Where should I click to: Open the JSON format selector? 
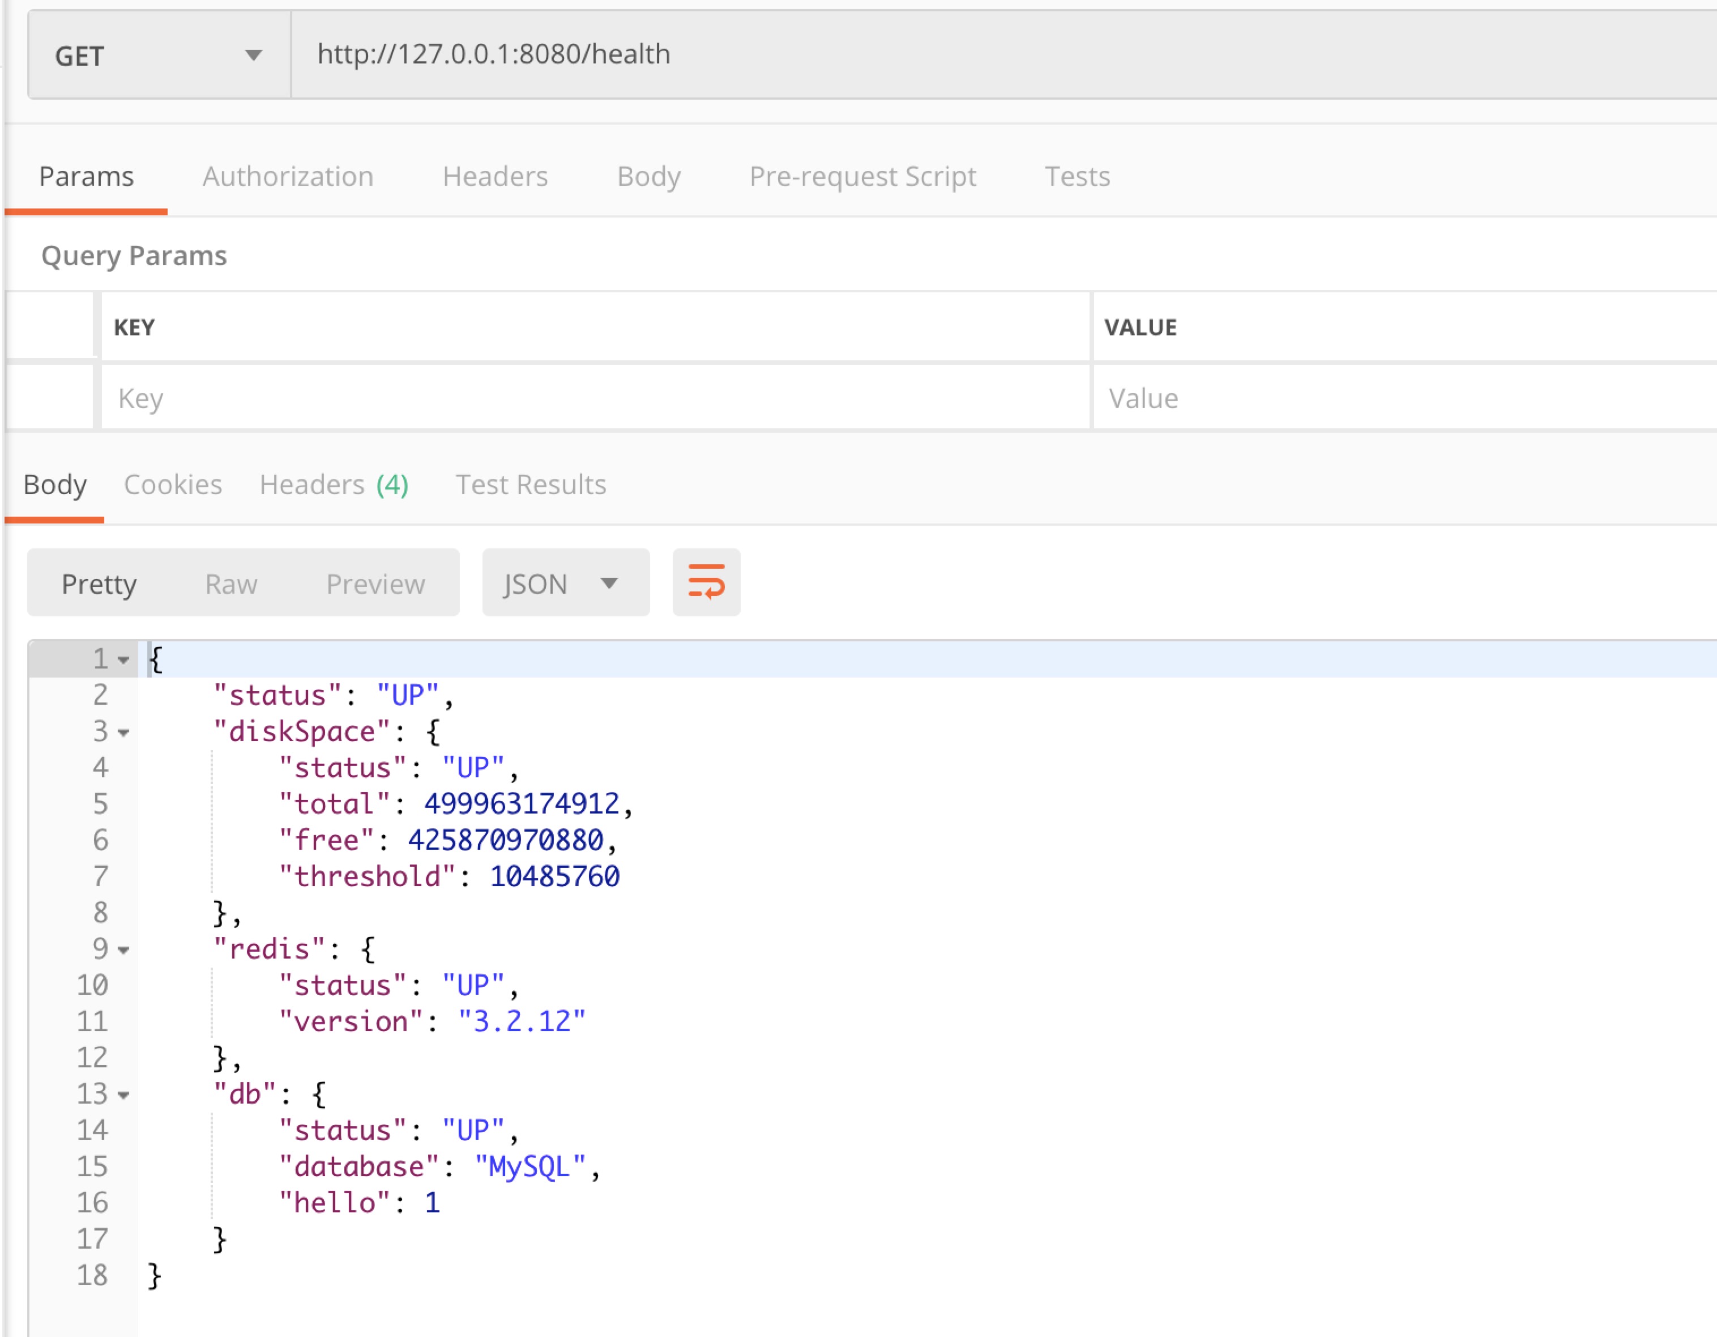565,583
